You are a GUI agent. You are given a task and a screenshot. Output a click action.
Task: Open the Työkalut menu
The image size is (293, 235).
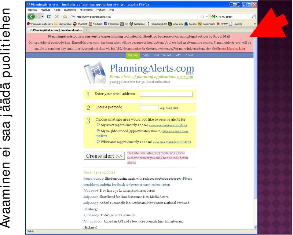point(101,10)
